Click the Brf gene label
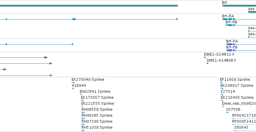Image resolution: width=256 pixels, height=132 pixels. coord(224,3)
